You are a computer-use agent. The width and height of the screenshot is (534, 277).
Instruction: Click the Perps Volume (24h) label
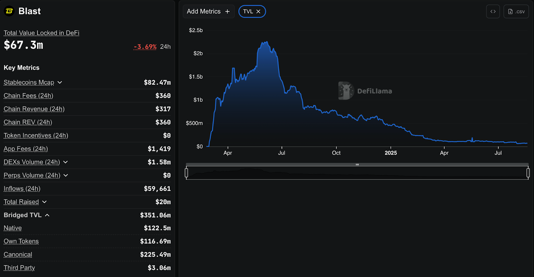click(32, 176)
